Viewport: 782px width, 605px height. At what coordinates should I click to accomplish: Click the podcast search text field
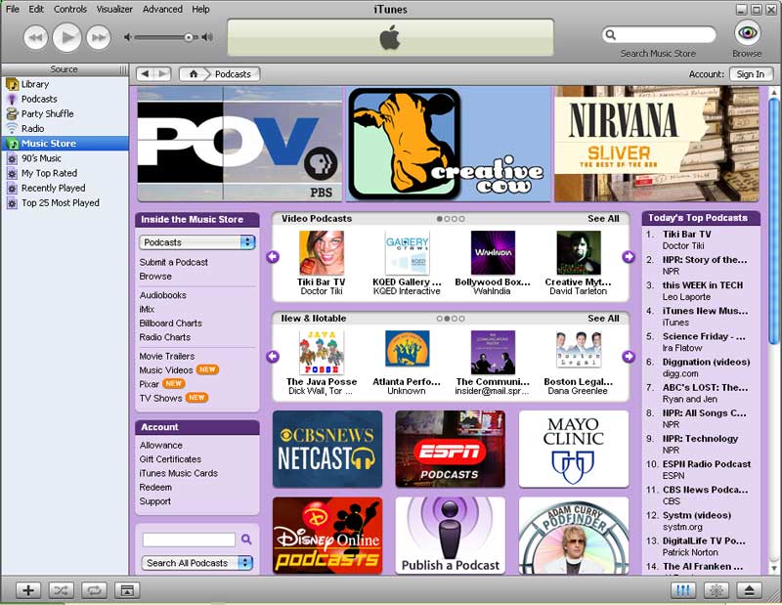[189, 540]
